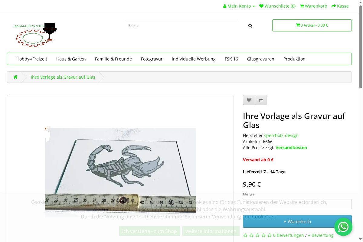Click the magnifier search icon
The height and width of the screenshot is (242, 363).
[x=250, y=26]
